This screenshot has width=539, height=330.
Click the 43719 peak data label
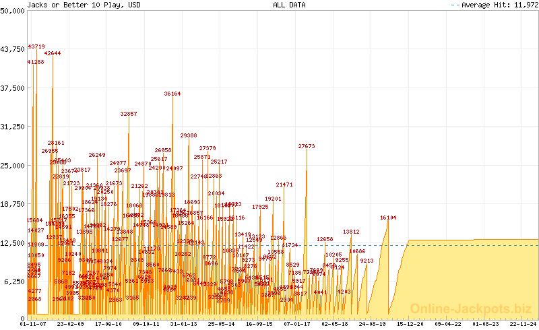point(36,46)
